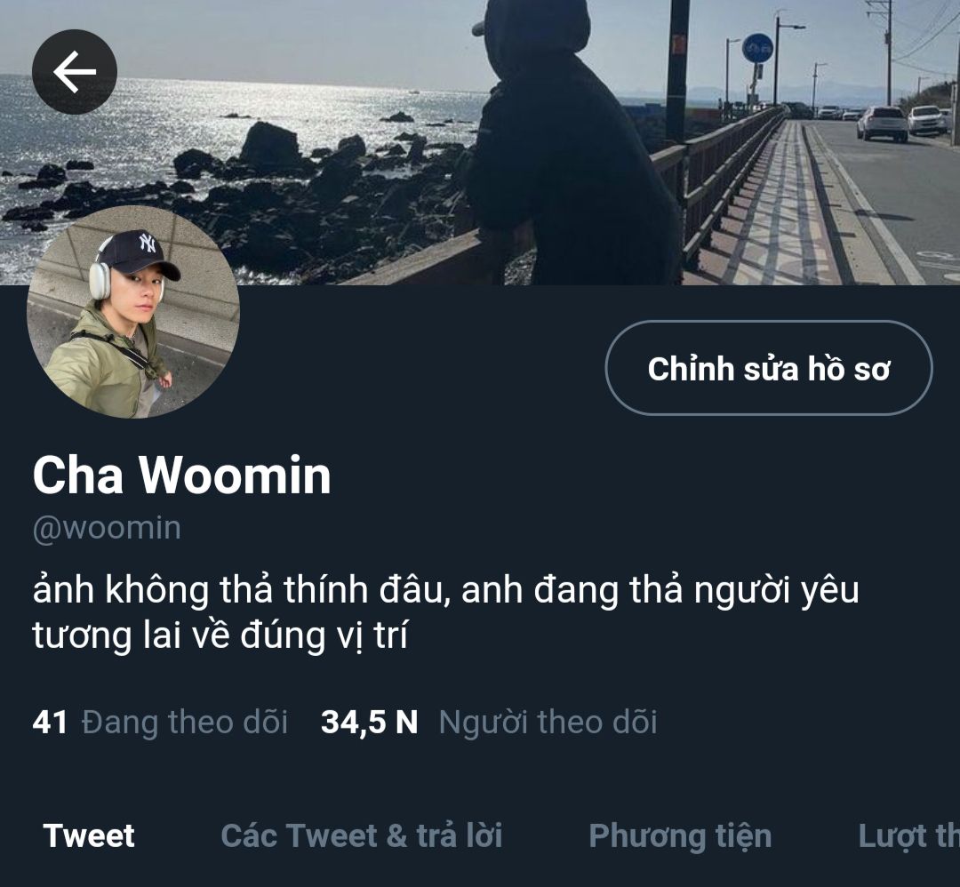Tap the back arrow icon
The height and width of the screenshot is (887, 960).
pyautogui.click(x=74, y=72)
